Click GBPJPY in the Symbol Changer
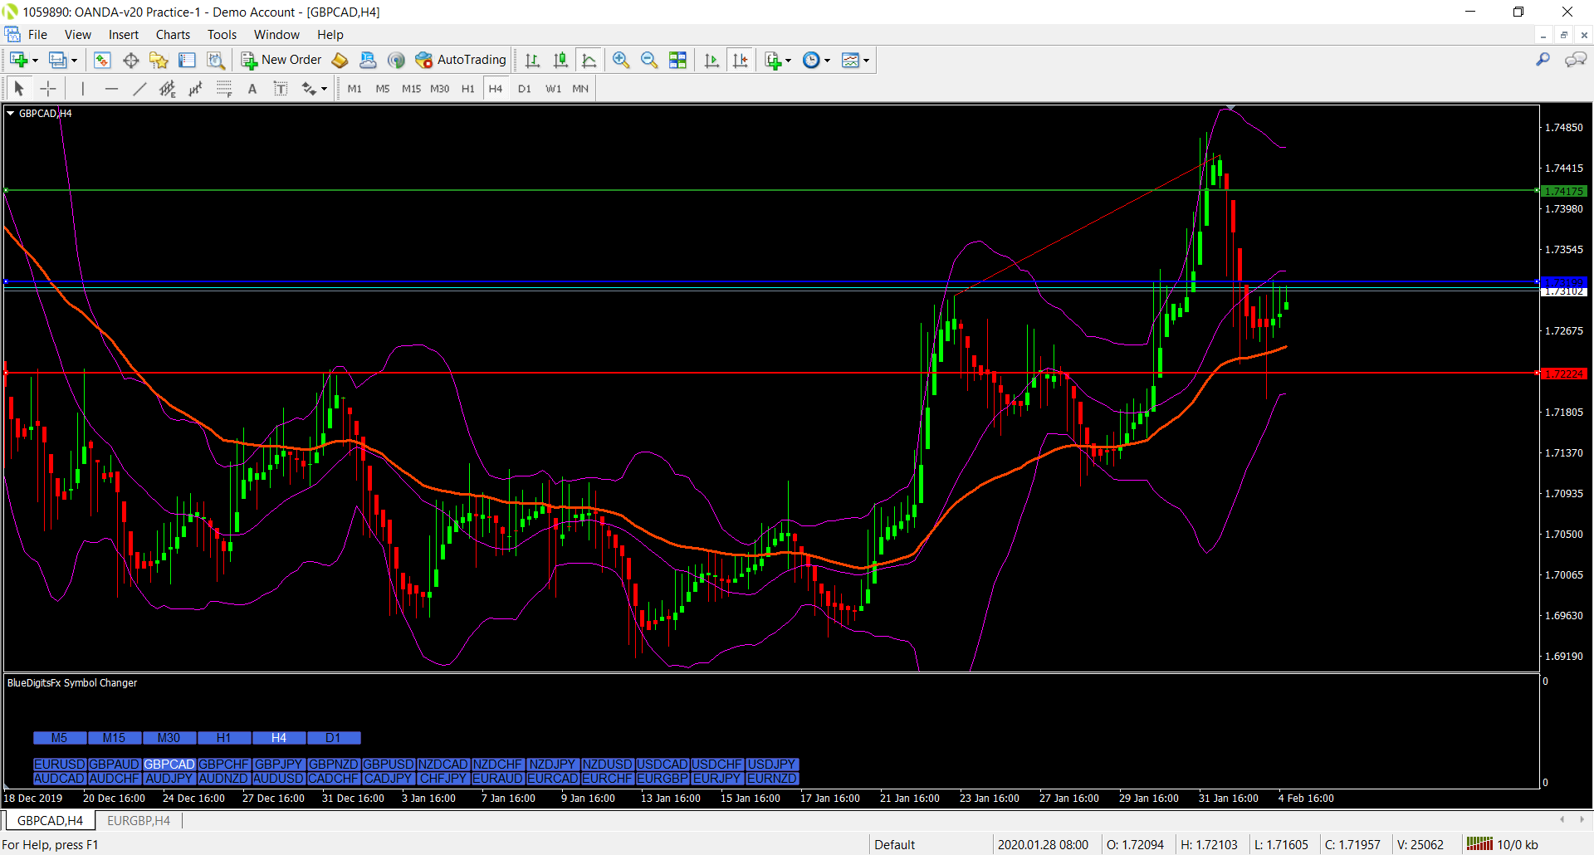 click(279, 765)
